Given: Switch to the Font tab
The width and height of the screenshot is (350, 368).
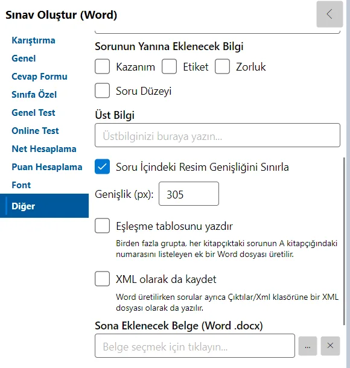Looking at the screenshot, I should (21, 185).
